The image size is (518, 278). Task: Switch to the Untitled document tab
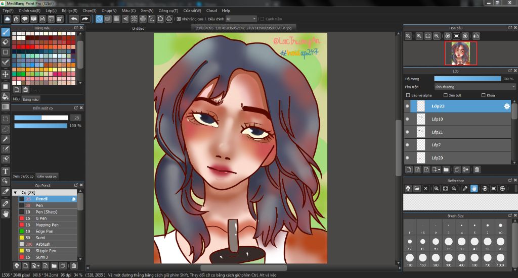(x=138, y=28)
